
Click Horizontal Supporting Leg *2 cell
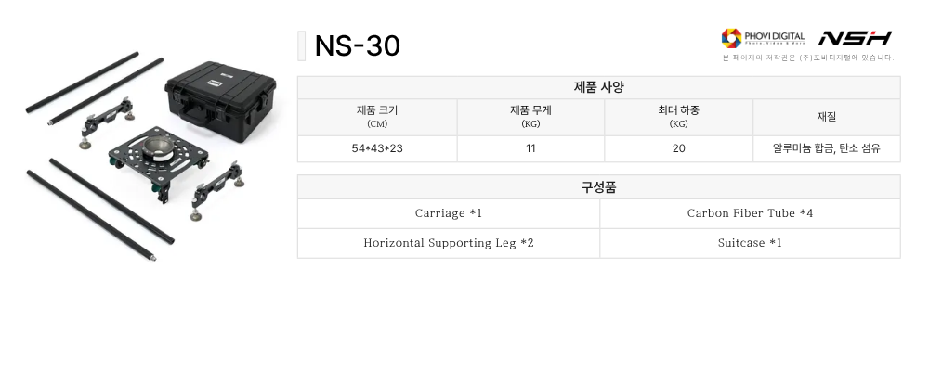[x=449, y=243]
